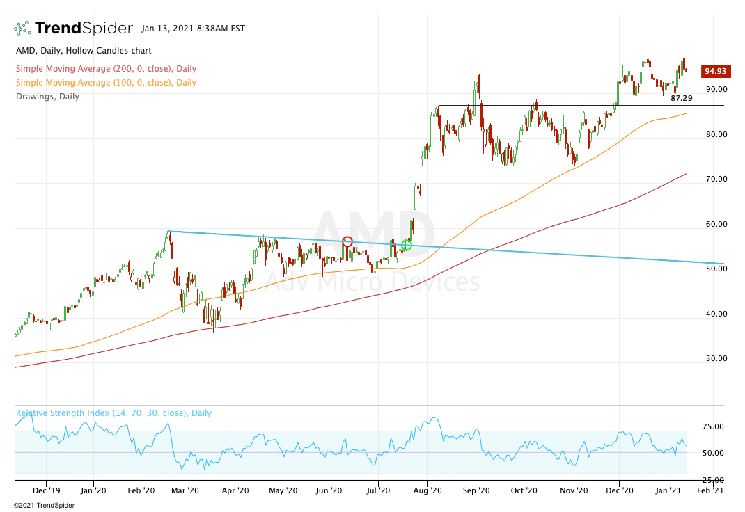Click the 90.00 price axis label

tap(716, 89)
